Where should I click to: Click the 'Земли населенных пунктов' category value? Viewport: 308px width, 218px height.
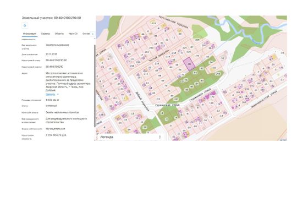62,112
